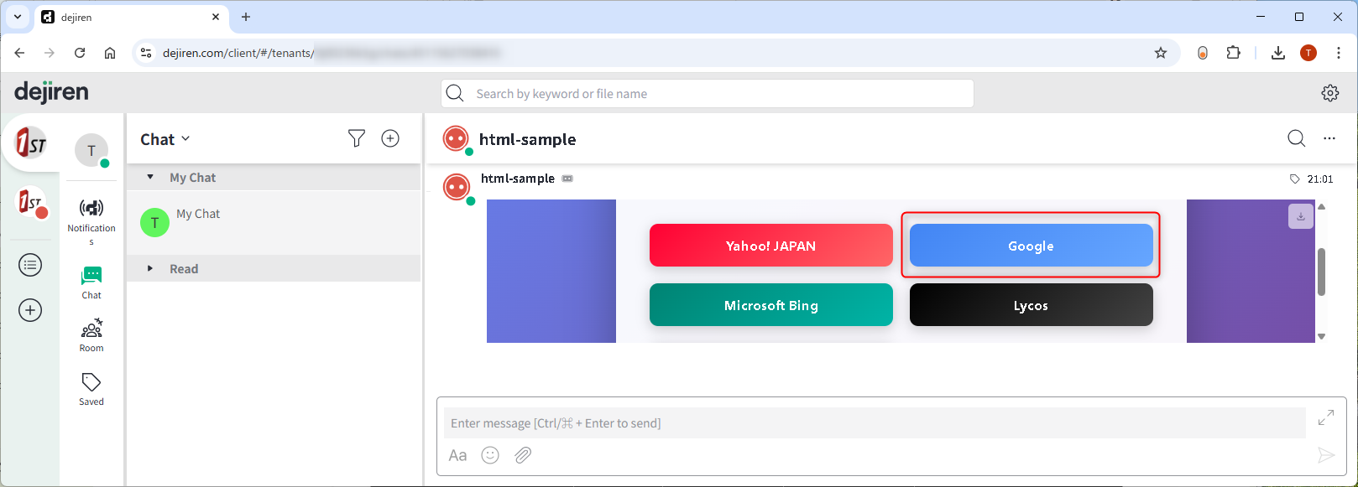Open Chrome extensions puzzle icon
Image resolution: width=1358 pixels, height=487 pixels.
[x=1233, y=53]
